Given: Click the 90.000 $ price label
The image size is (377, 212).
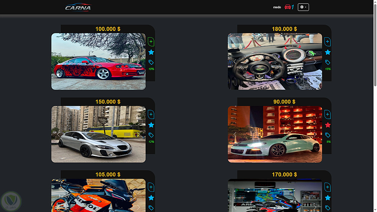Looking at the screenshot, I should coord(284,102).
